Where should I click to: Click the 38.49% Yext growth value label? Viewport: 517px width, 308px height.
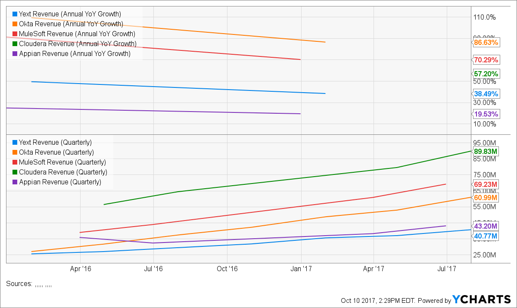tap(486, 94)
